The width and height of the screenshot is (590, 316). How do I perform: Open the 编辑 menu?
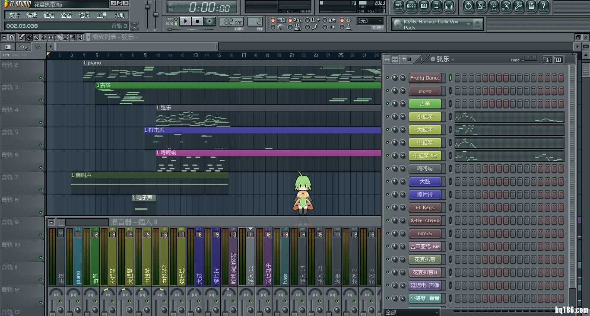pos(32,15)
